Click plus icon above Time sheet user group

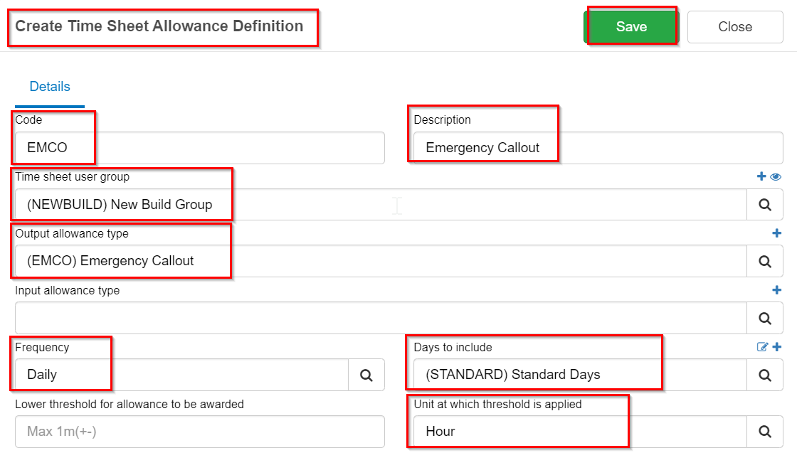(761, 176)
